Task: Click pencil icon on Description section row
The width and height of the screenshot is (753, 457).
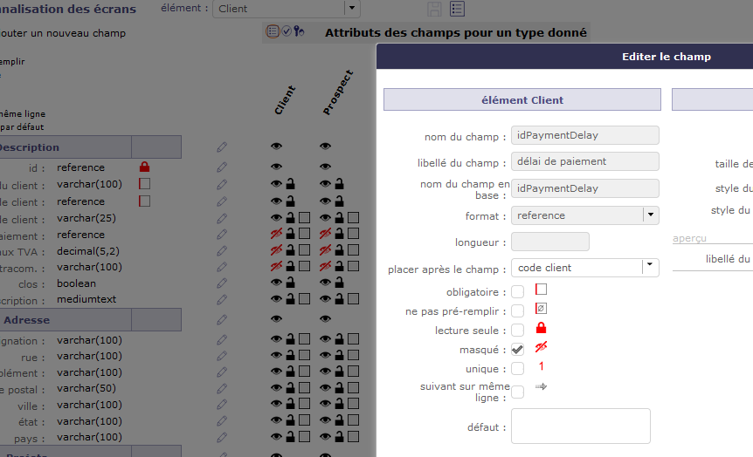Action: point(222,147)
